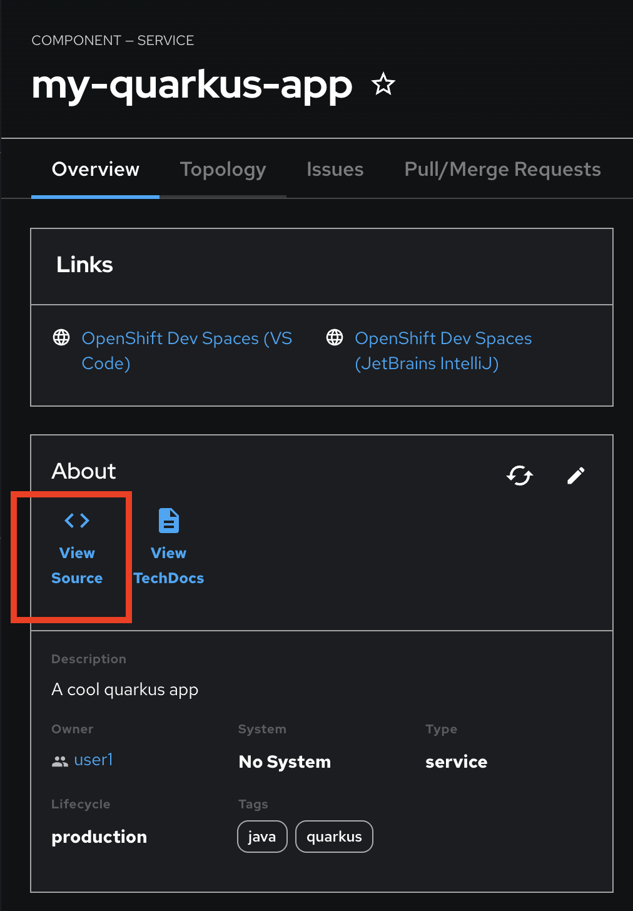Click the my-quarkus-app title heading

(x=192, y=86)
